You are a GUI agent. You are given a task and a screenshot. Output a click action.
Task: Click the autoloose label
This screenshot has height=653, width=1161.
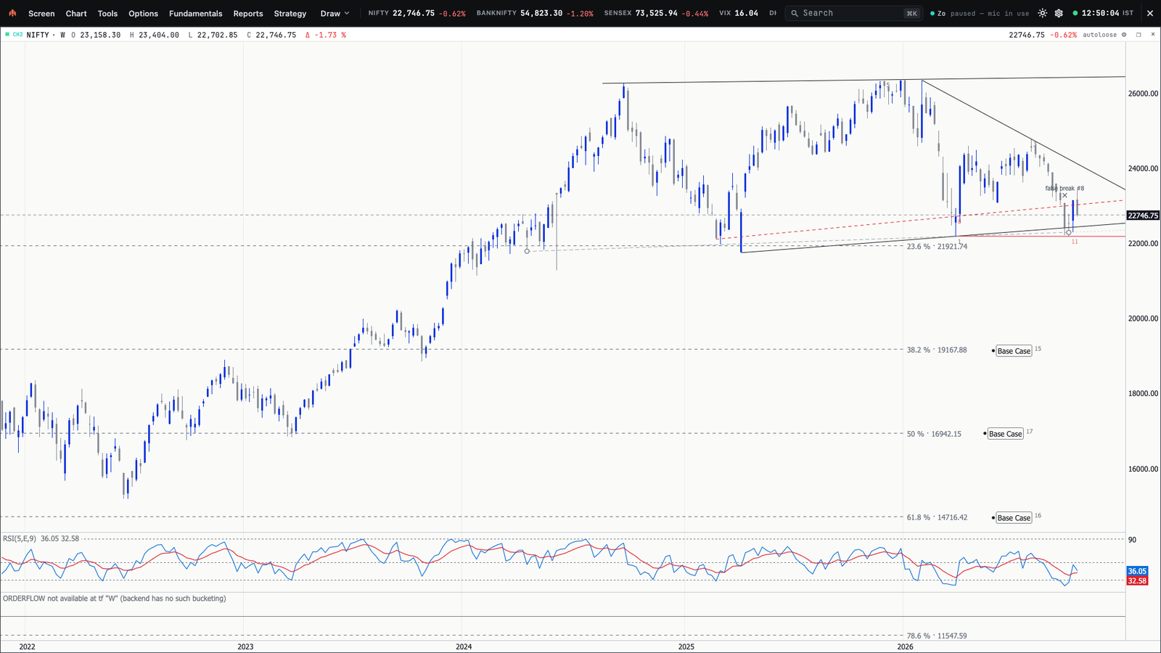coord(1100,35)
